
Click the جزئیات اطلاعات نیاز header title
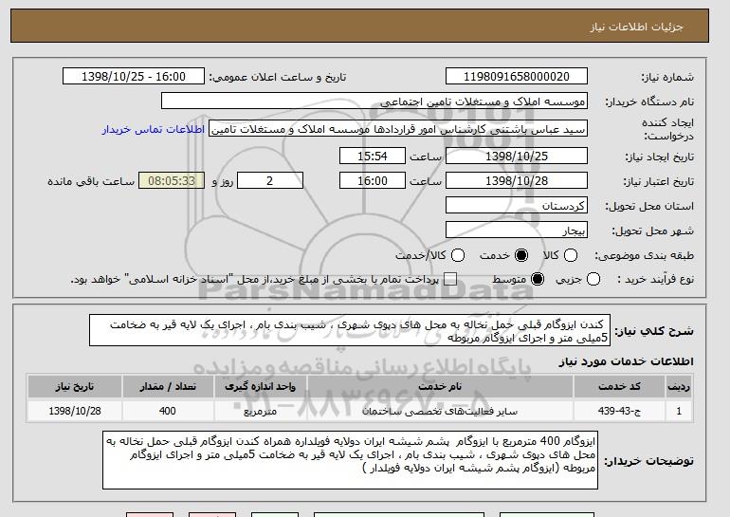pos(636,27)
